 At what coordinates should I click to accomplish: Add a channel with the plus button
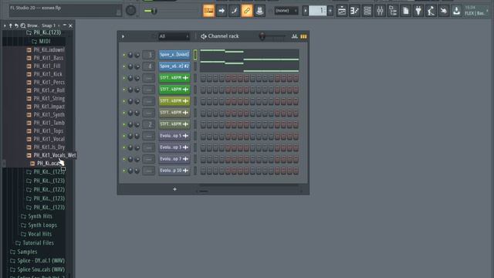(x=174, y=189)
